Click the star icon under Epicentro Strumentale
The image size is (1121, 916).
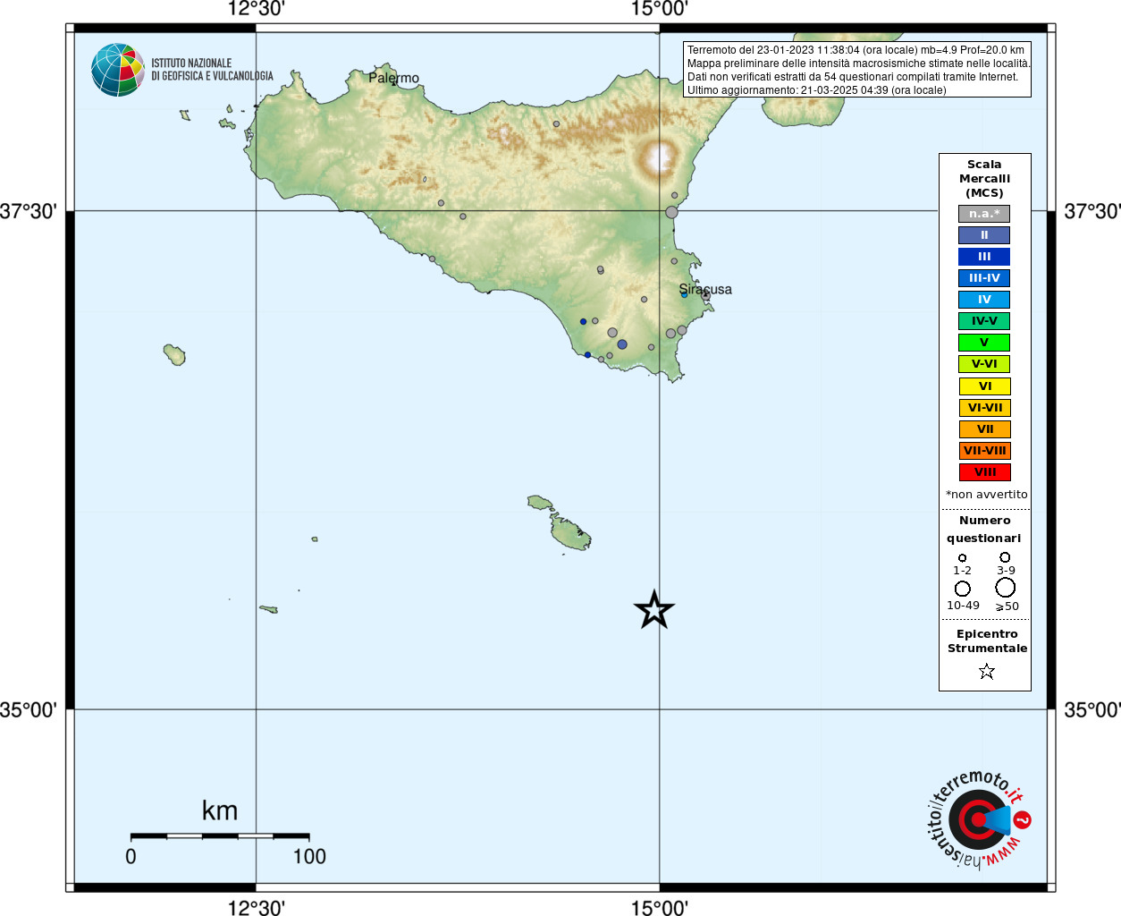click(986, 671)
